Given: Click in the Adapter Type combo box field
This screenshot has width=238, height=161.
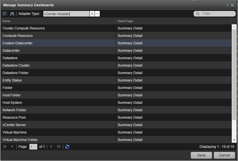Looking at the screenshot, I should 66,14.
